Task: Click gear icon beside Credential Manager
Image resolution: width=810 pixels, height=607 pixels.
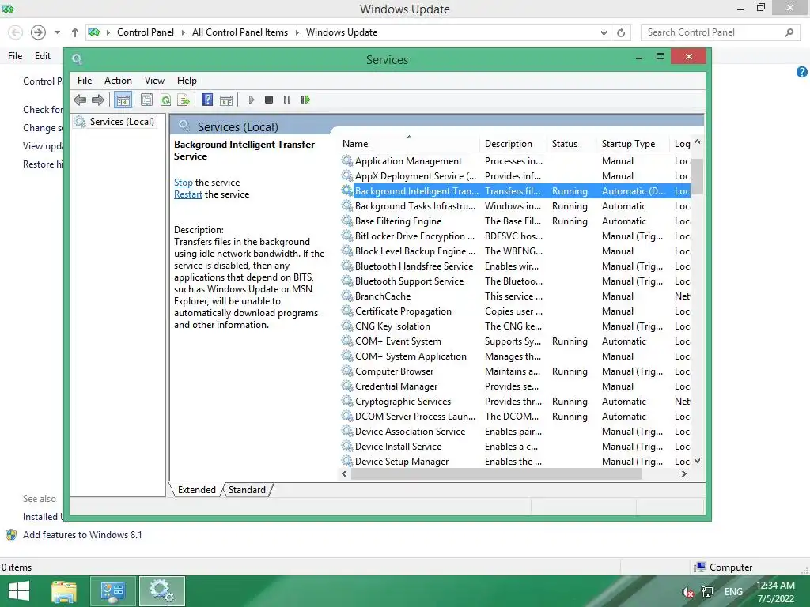Action: pos(347,386)
